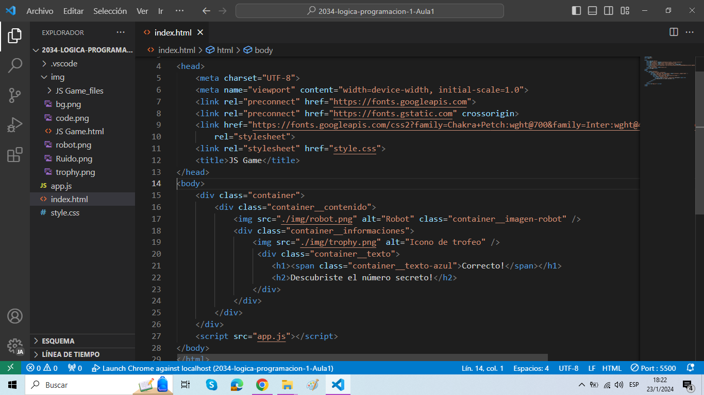Toggle the secondary sidebar layout icon
The height and width of the screenshot is (395, 704).
tap(609, 11)
